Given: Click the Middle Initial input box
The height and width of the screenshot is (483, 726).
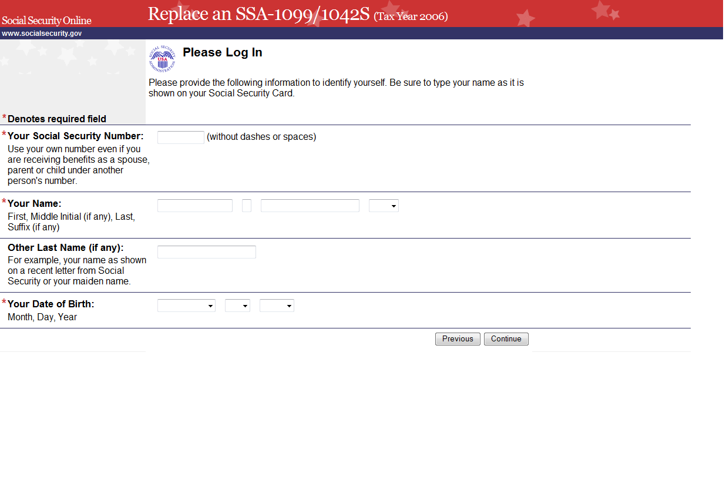Looking at the screenshot, I should [247, 206].
